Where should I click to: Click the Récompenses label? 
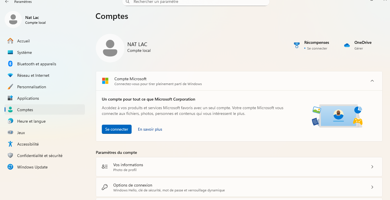coord(317,42)
